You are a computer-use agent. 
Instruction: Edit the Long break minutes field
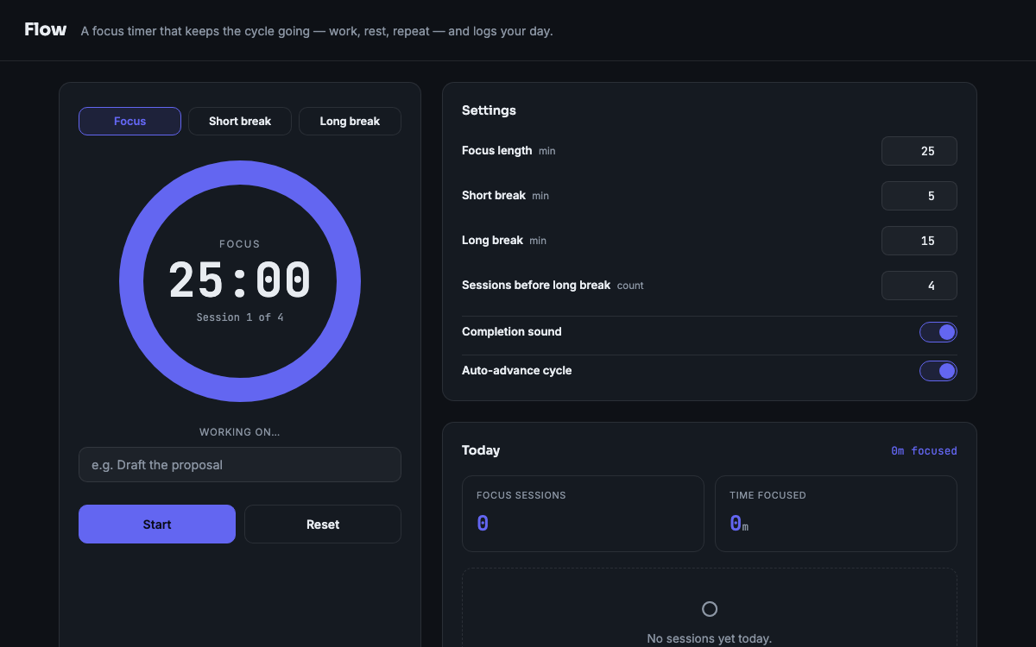[x=919, y=241]
